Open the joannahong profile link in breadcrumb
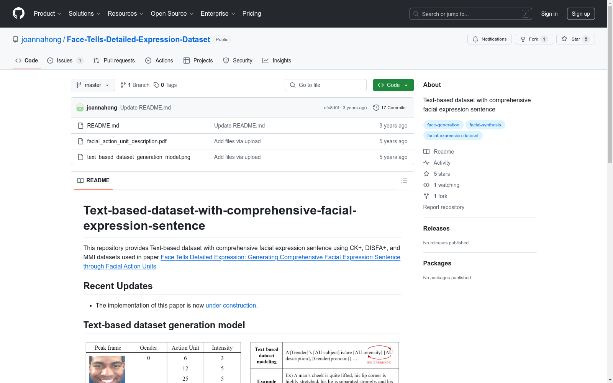Screen dimensions: 613x383 (x=41, y=39)
